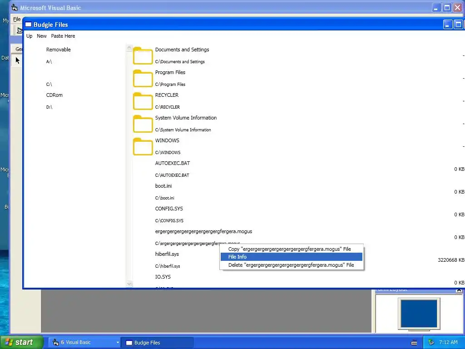The width and height of the screenshot is (465, 349).
Task: Select the boot.ini file name
Action: click(x=163, y=186)
